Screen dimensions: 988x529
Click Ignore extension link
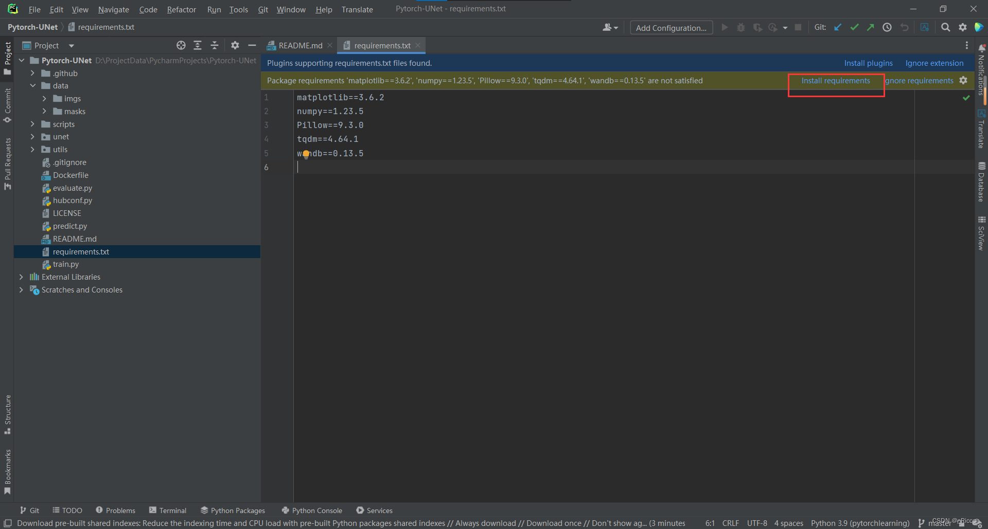tap(934, 63)
